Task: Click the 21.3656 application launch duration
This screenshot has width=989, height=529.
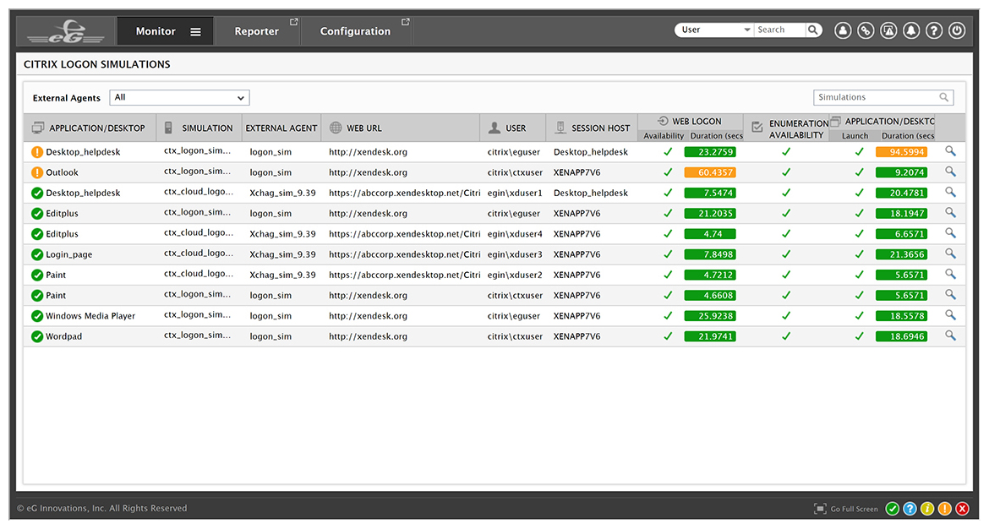Action: point(901,254)
